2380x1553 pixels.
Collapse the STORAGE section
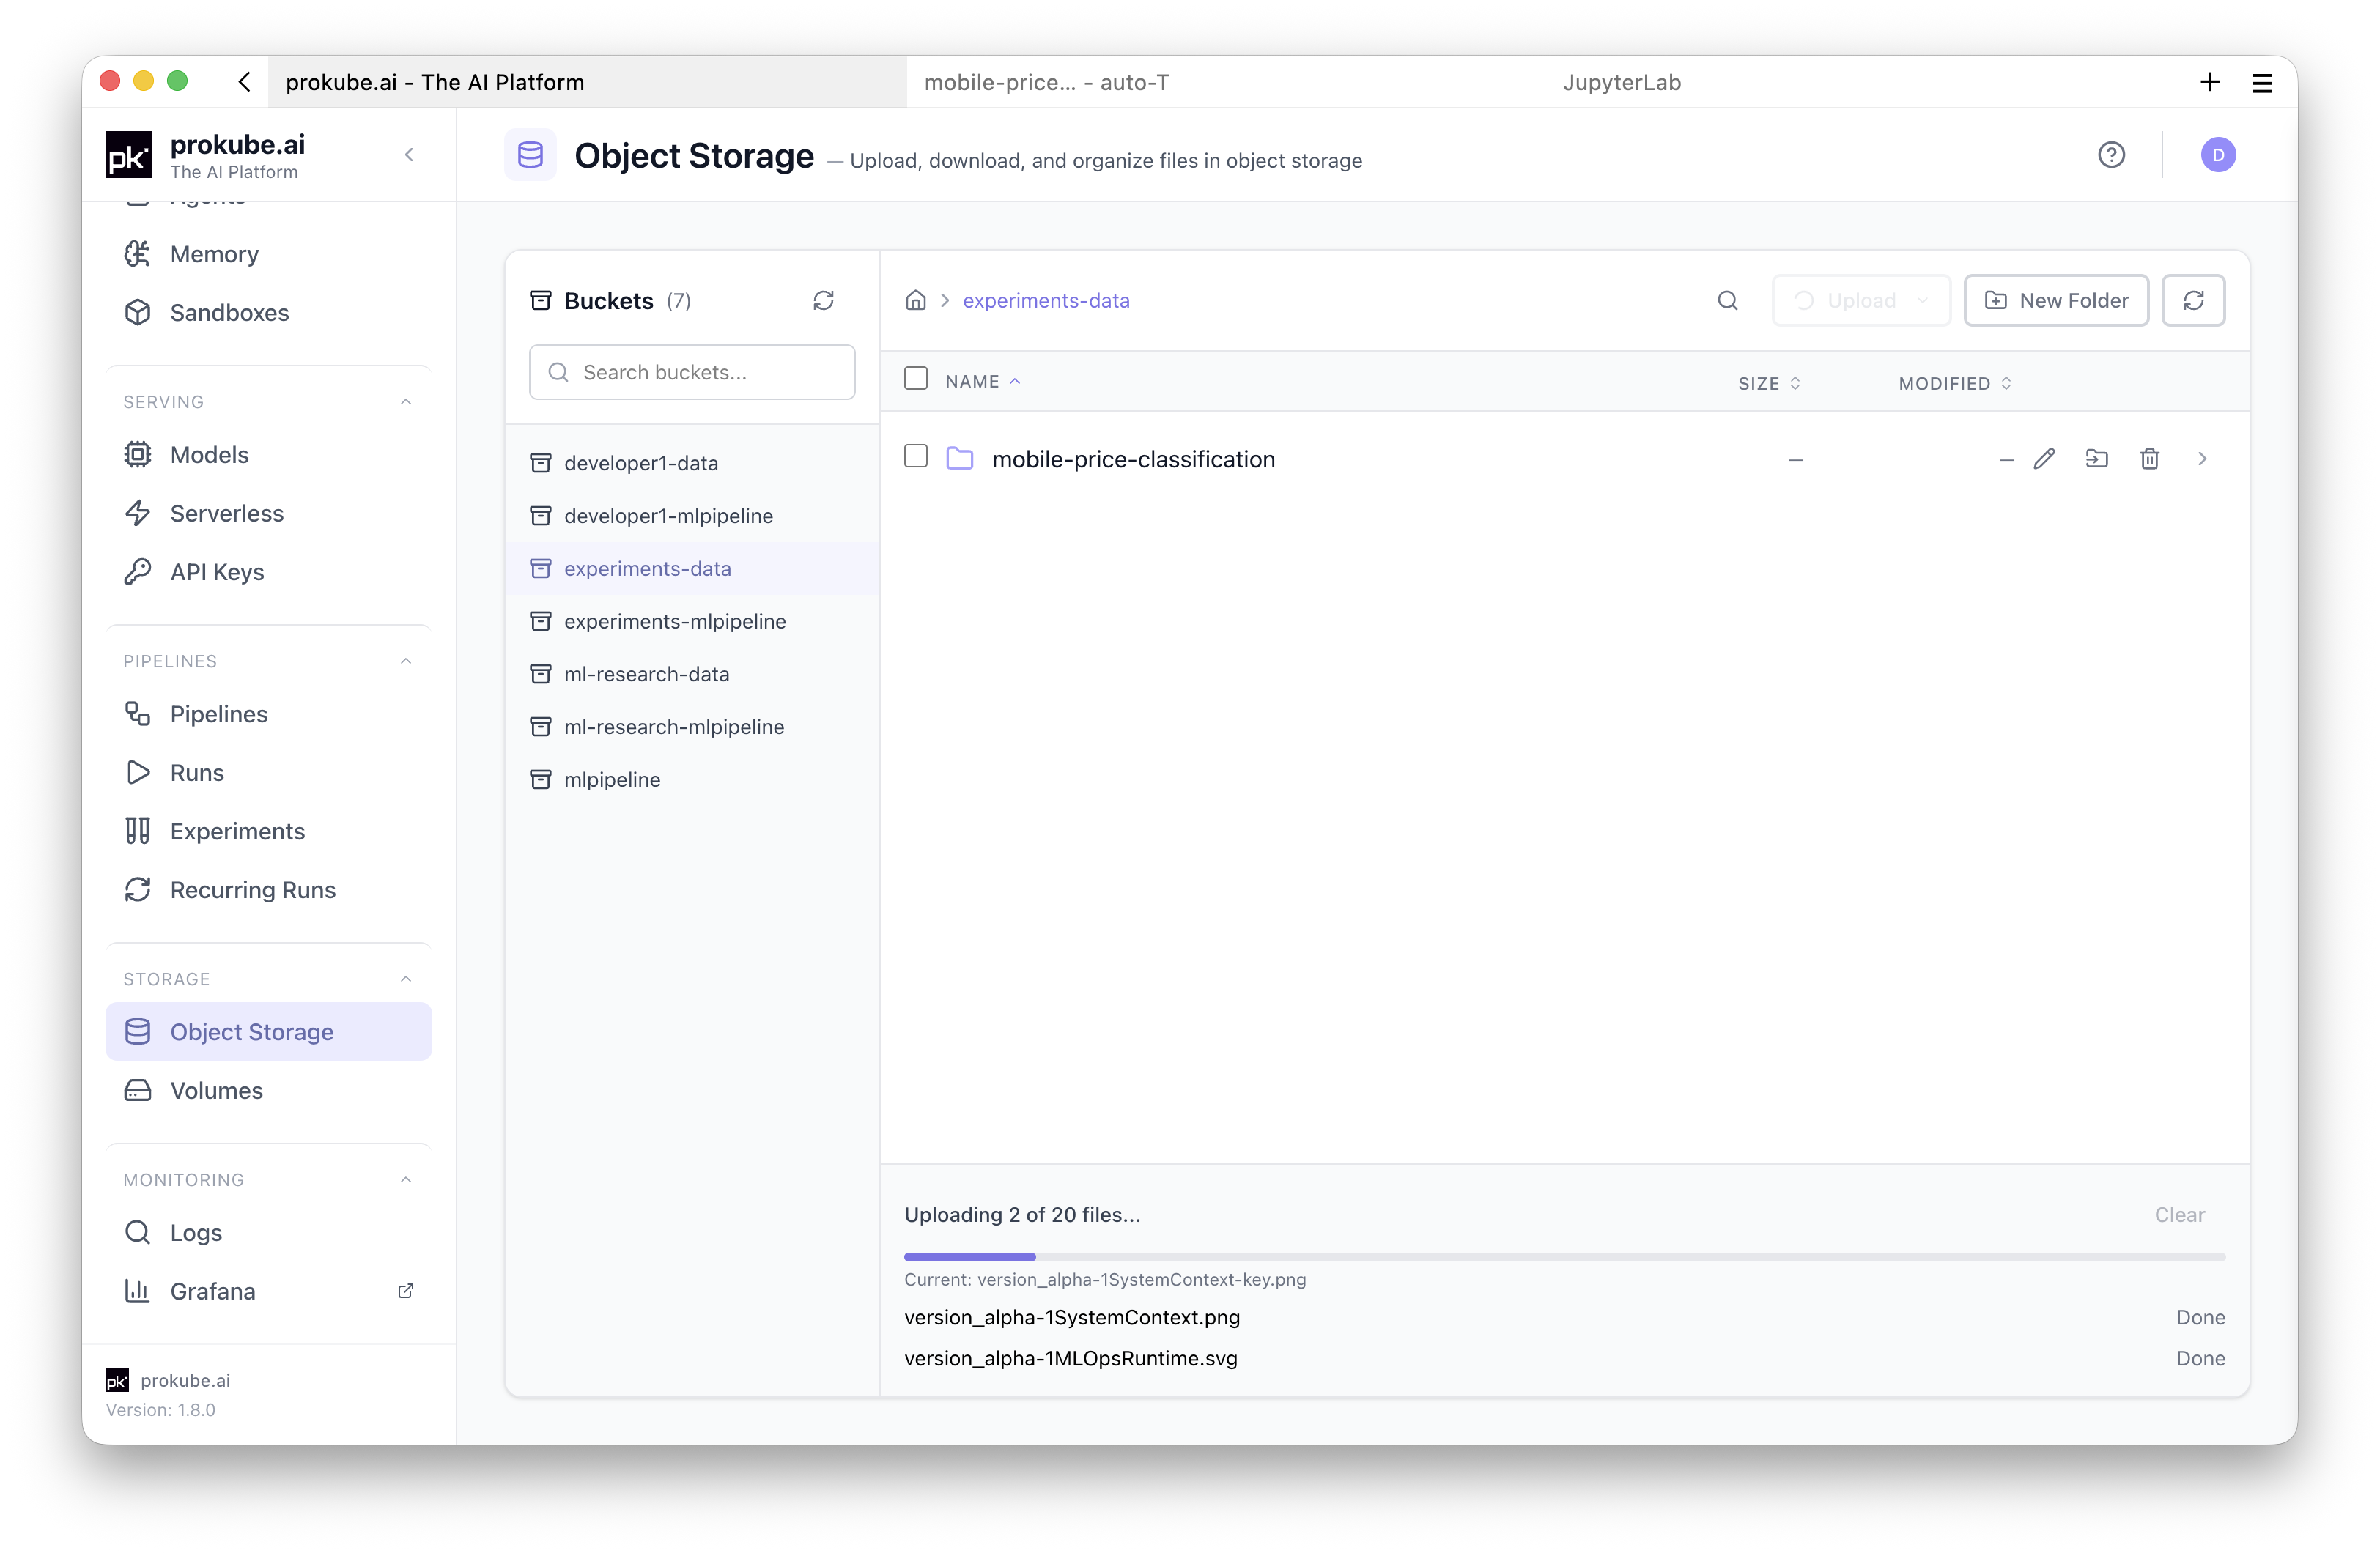click(x=406, y=979)
